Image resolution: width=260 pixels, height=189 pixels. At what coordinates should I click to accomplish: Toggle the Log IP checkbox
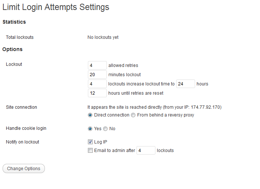(90, 142)
